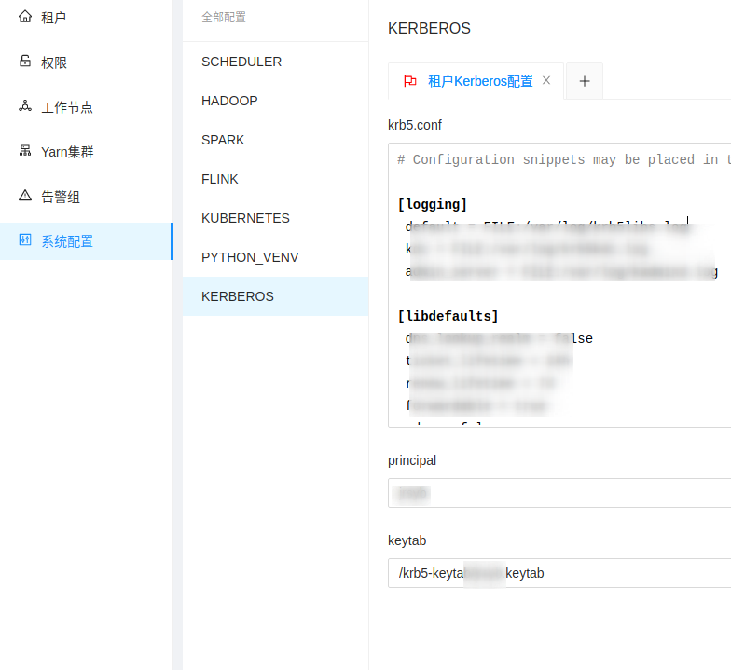Image resolution: width=731 pixels, height=670 pixels.
Task: Select the FLINK configuration
Action: [x=276, y=179]
